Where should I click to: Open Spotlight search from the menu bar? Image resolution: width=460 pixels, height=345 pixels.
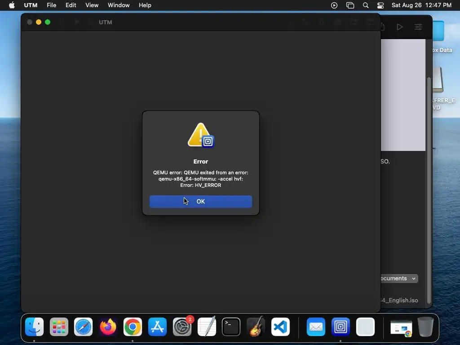[366, 5]
